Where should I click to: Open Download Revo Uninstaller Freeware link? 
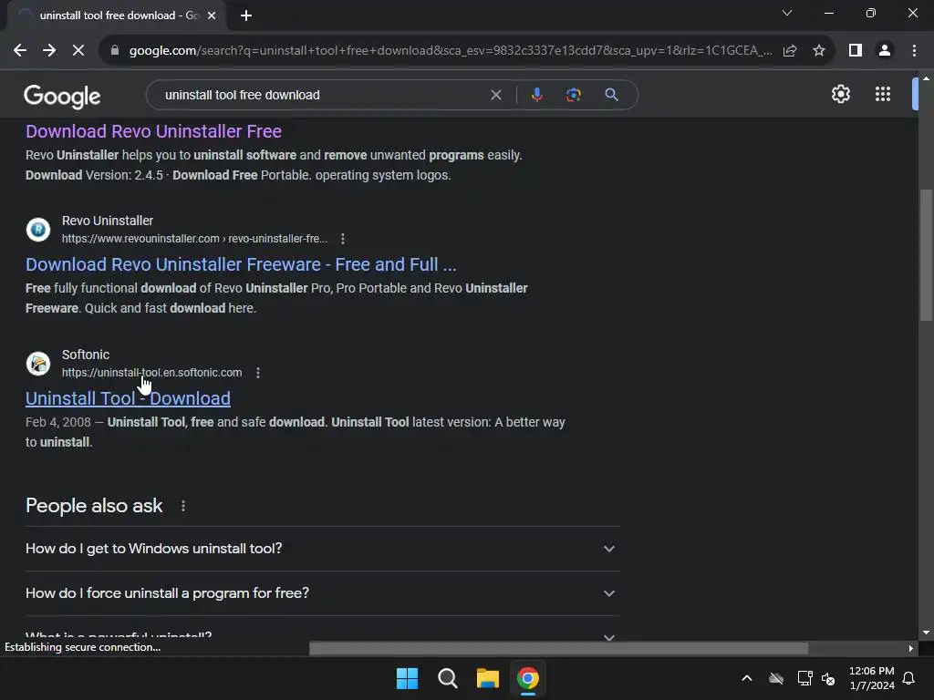pyautogui.click(x=241, y=264)
